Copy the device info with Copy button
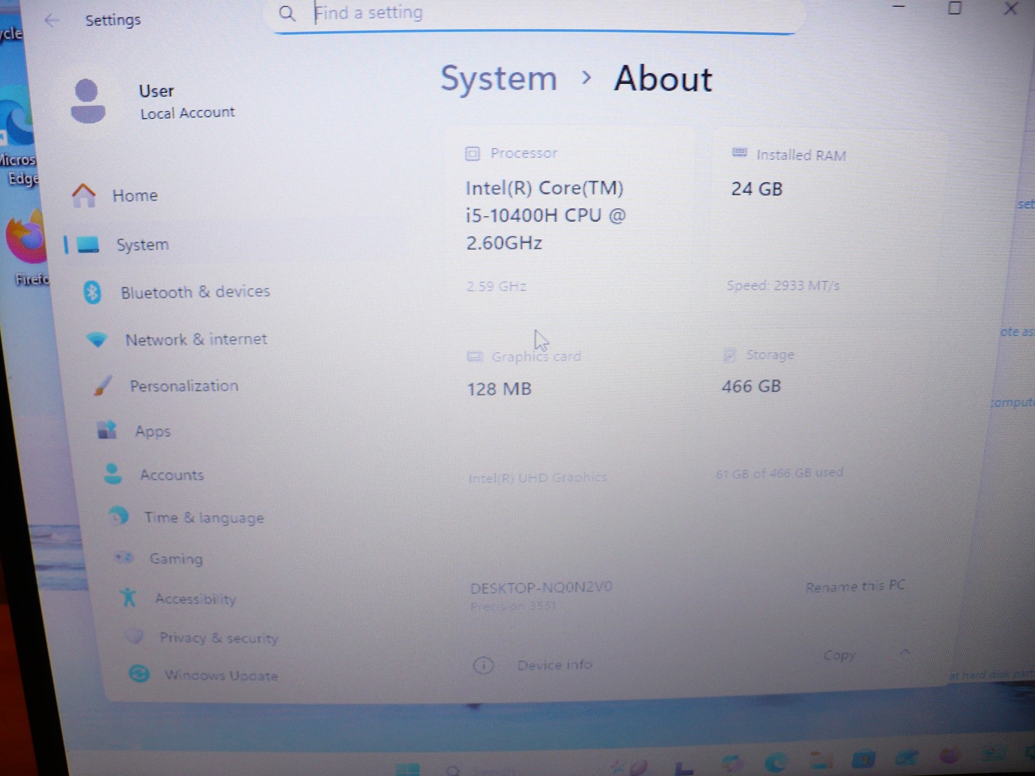Viewport: 1035px width, 776px height. [840, 655]
